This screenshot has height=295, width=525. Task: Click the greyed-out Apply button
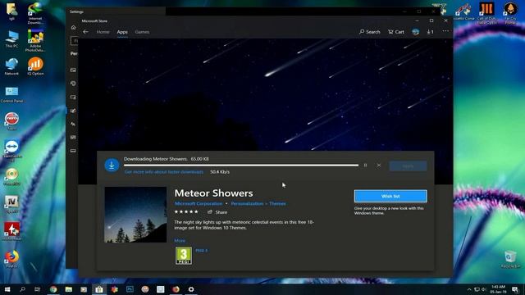(x=408, y=166)
